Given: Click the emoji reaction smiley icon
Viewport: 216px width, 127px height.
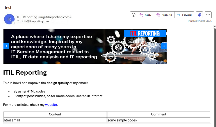Looking at the screenshot, I should (x=133, y=15).
